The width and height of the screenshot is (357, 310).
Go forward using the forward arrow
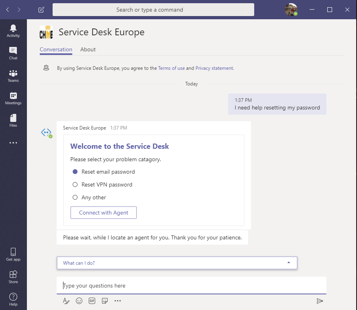pos(19,10)
